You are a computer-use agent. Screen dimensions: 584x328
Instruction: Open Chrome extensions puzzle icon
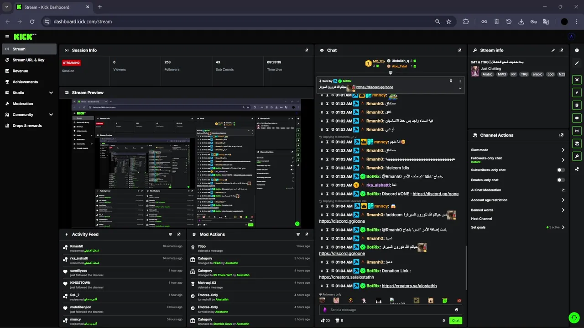click(x=466, y=21)
